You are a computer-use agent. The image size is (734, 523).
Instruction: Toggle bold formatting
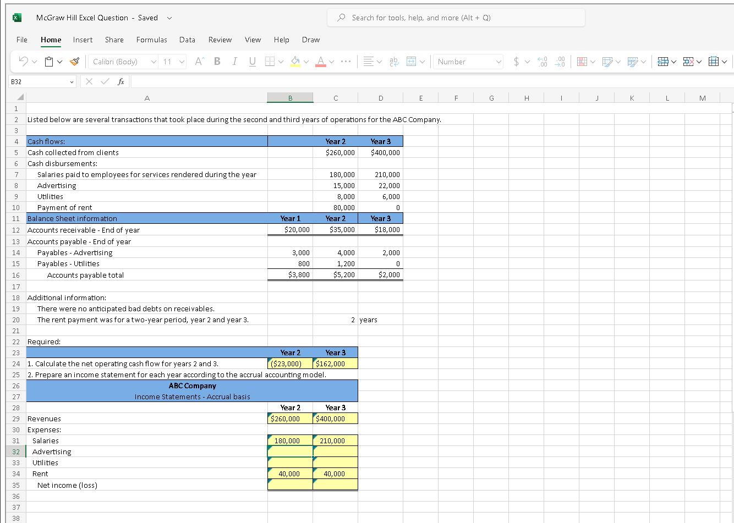[216, 61]
